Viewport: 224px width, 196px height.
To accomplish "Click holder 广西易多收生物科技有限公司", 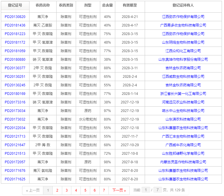I will click(x=183, y=25).
